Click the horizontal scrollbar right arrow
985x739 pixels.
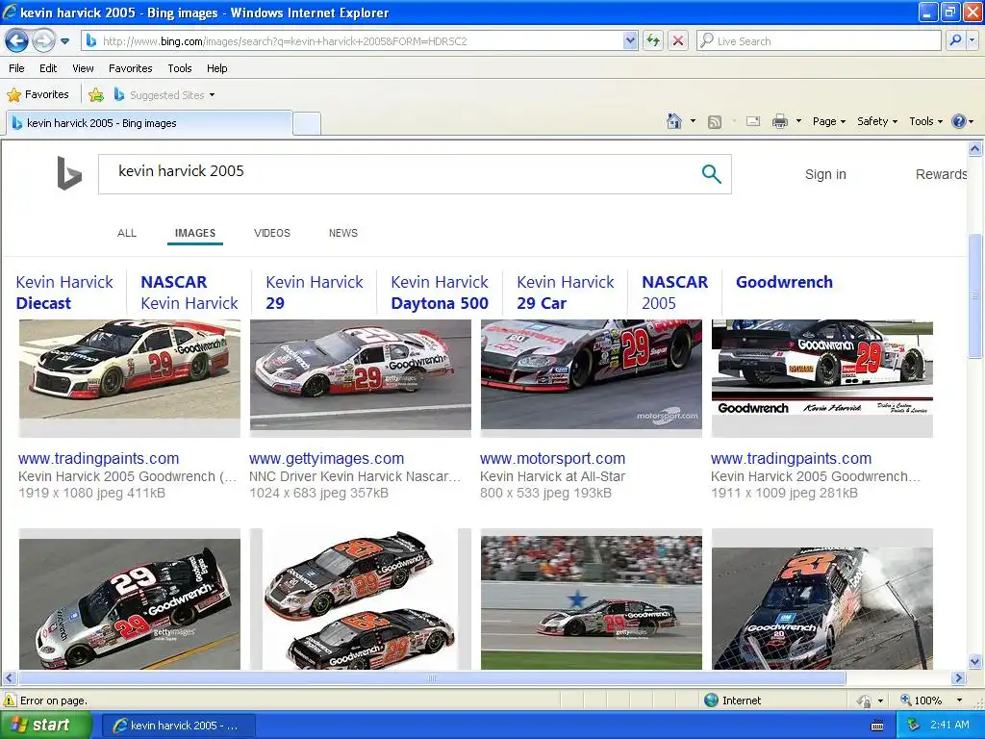click(x=959, y=678)
